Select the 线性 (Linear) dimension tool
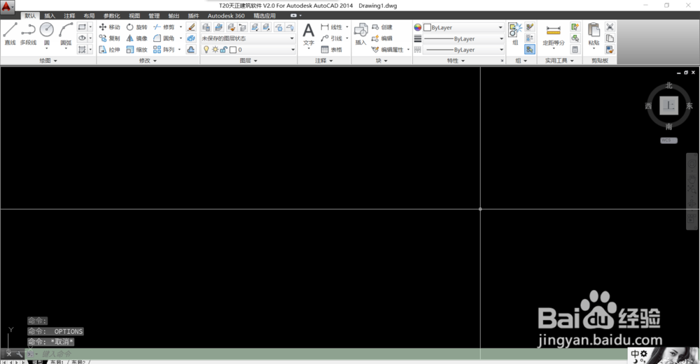Viewport: 700px width, 364px height. 332,27
